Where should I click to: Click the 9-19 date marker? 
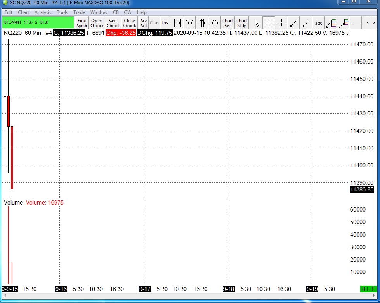(312, 289)
